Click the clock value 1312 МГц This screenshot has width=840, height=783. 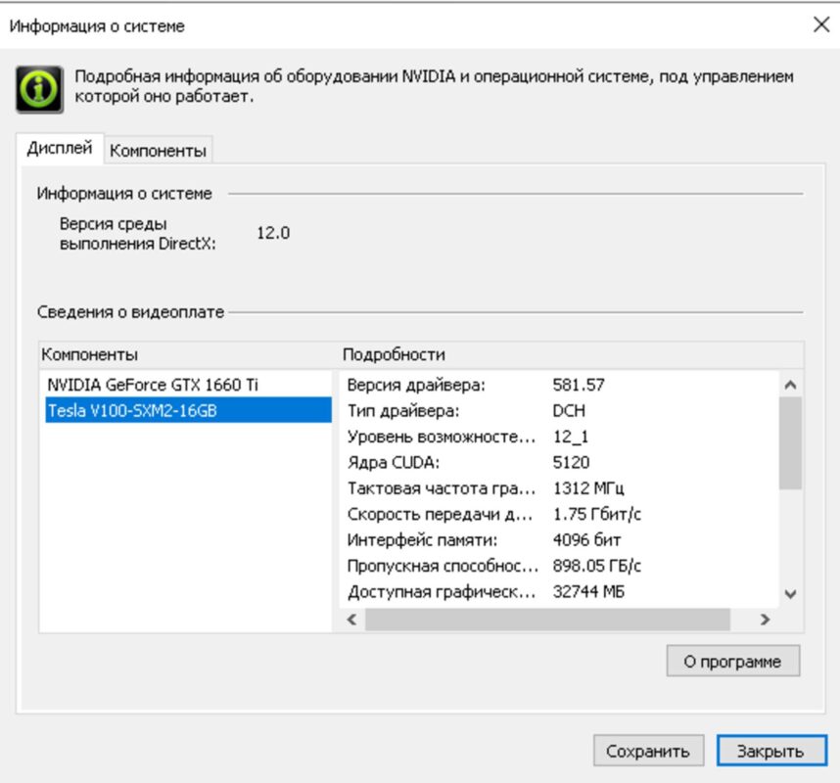[x=588, y=488]
